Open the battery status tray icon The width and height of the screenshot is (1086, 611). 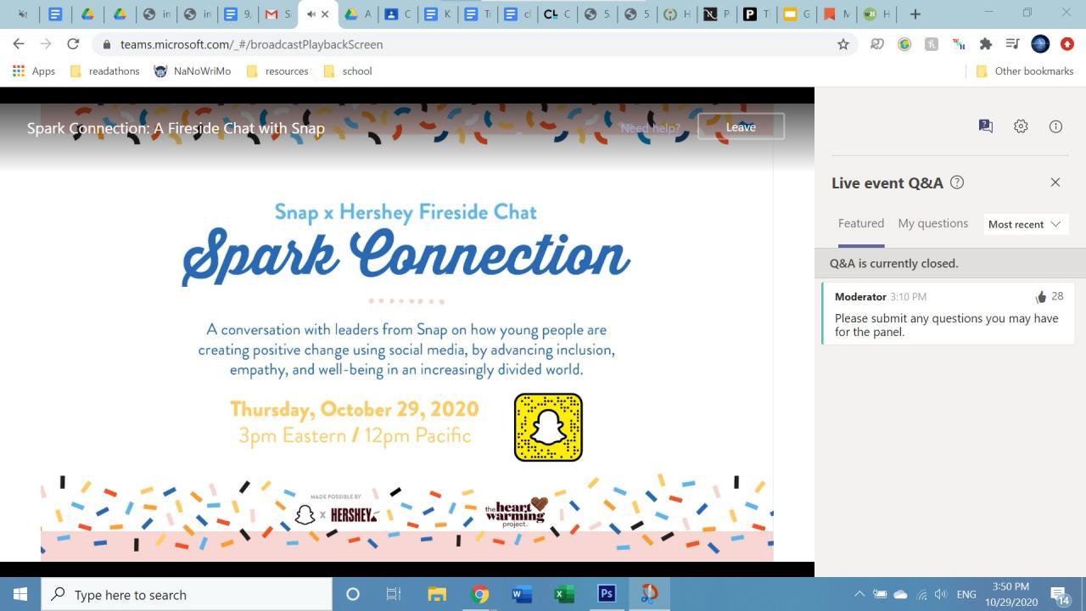click(x=880, y=594)
